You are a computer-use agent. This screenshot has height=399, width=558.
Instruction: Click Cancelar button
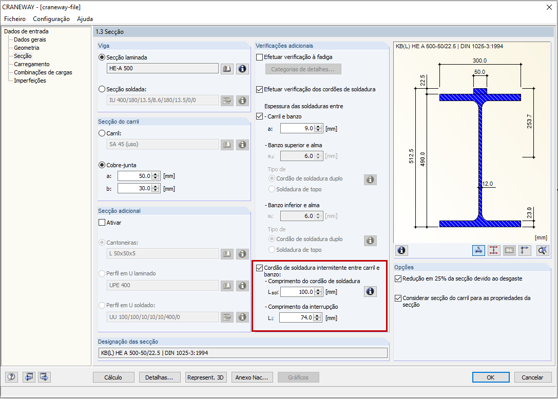point(533,377)
